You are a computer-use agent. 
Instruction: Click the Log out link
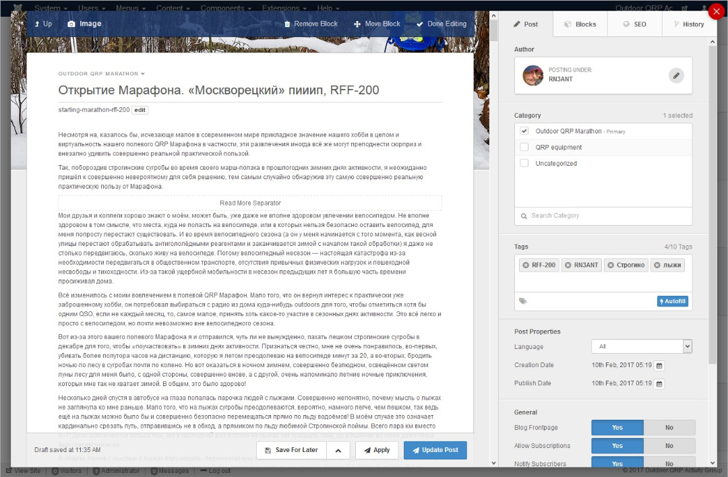click(x=216, y=470)
